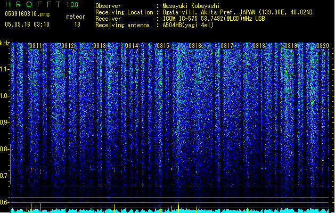This screenshot has width=335, height=213.
Task: Select the file name 0509160310.png
Action: (27, 14)
